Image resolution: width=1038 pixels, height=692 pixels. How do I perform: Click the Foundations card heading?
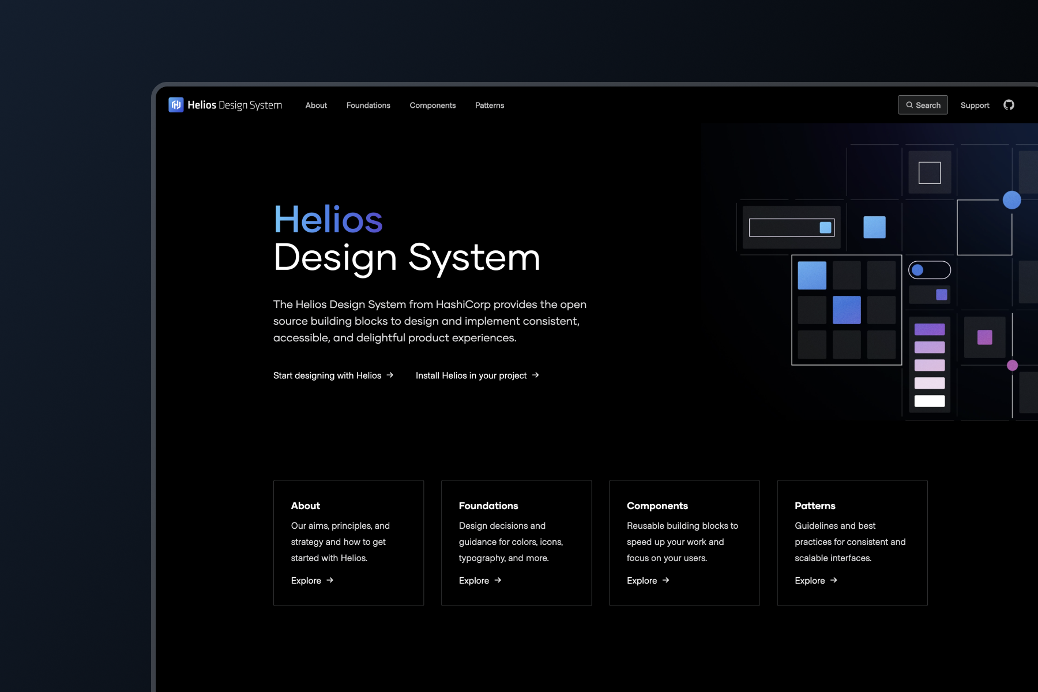[488, 506]
